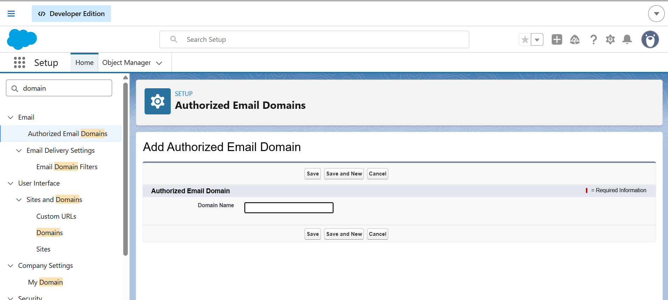Open the notifications bell
Image resolution: width=668 pixels, height=300 pixels.
pyautogui.click(x=627, y=39)
